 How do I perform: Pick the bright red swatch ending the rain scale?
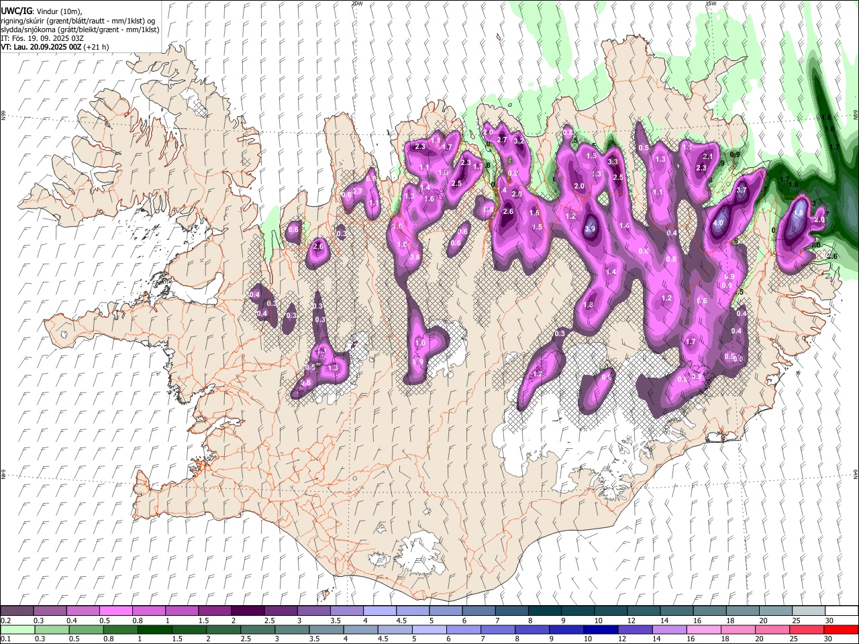pyautogui.click(x=841, y=630)
